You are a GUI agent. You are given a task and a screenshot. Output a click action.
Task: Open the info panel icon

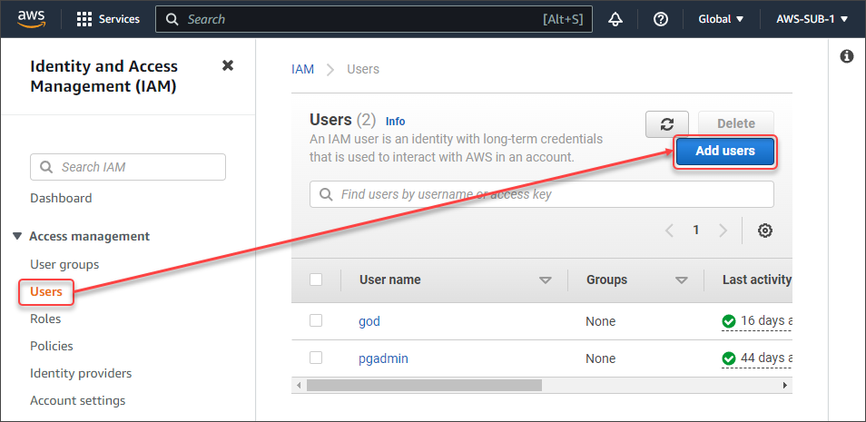[847, 56]
